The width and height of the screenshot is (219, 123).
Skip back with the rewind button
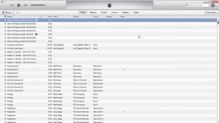(12, 5)
